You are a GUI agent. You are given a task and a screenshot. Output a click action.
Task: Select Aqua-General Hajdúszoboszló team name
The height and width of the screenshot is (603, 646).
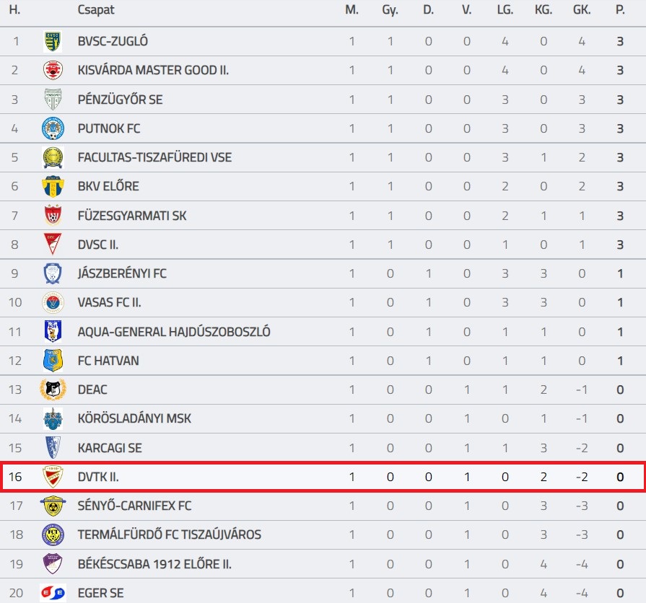pos(174,332)
